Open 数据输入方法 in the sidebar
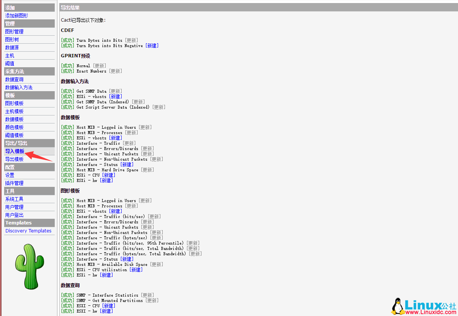The width and height of the screenshot is (458, 316). tap(19, 87)
